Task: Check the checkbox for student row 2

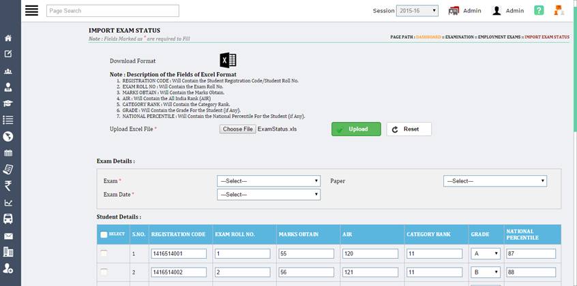Action: coord(104,271)
